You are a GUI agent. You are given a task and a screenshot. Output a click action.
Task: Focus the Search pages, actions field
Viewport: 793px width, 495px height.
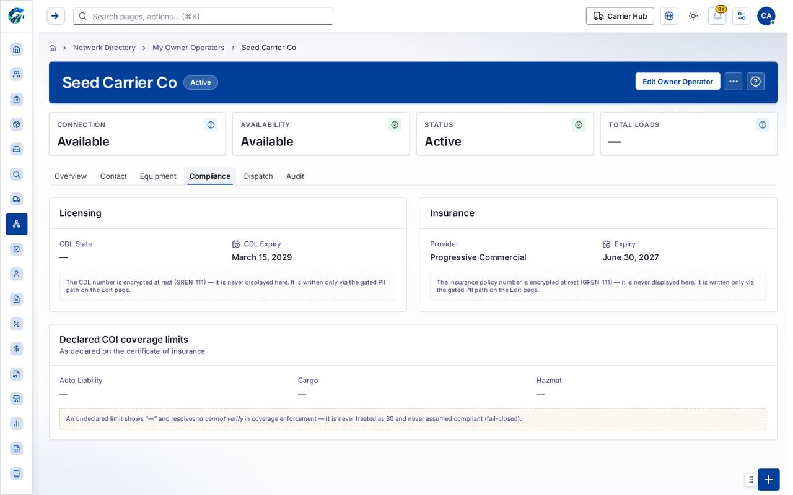pyautogui.click(x=203, y=16)
